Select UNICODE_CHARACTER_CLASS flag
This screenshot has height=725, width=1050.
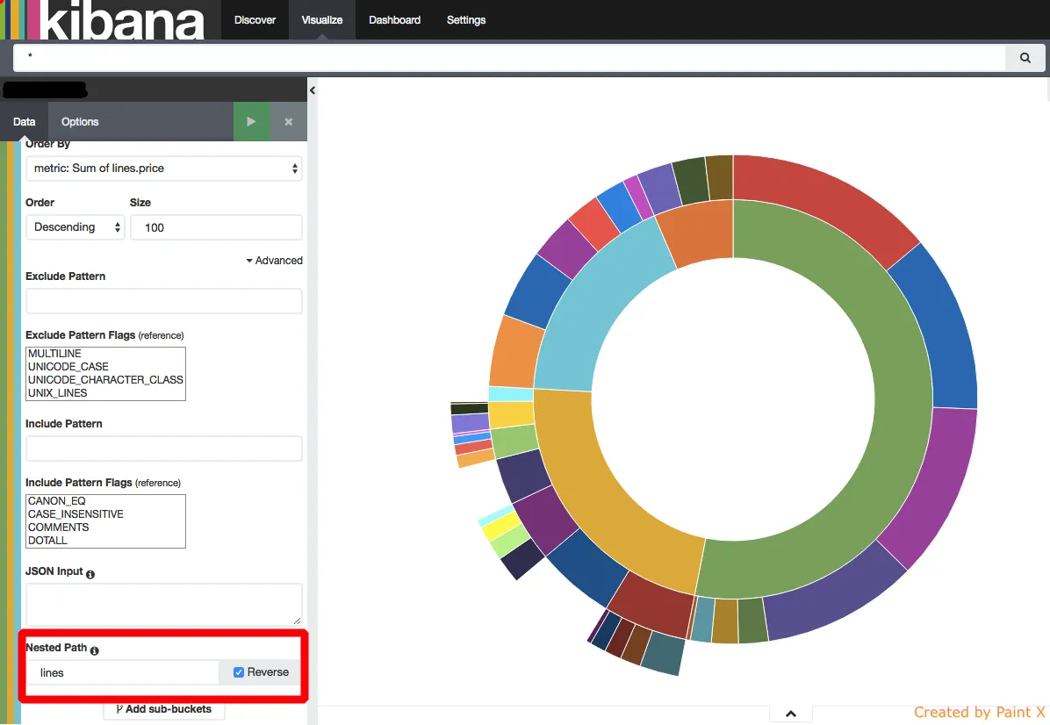click(x=105, y=379)
